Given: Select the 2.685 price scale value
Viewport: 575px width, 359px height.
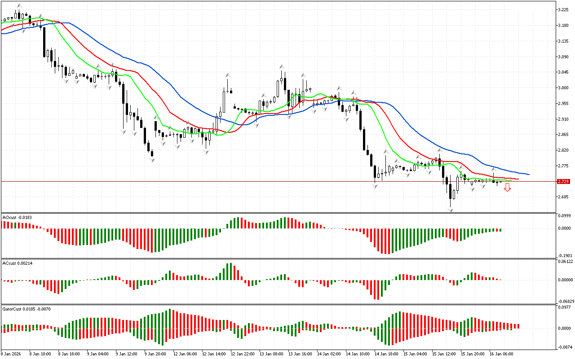Looking at the screenshot, I should point(563,197).
